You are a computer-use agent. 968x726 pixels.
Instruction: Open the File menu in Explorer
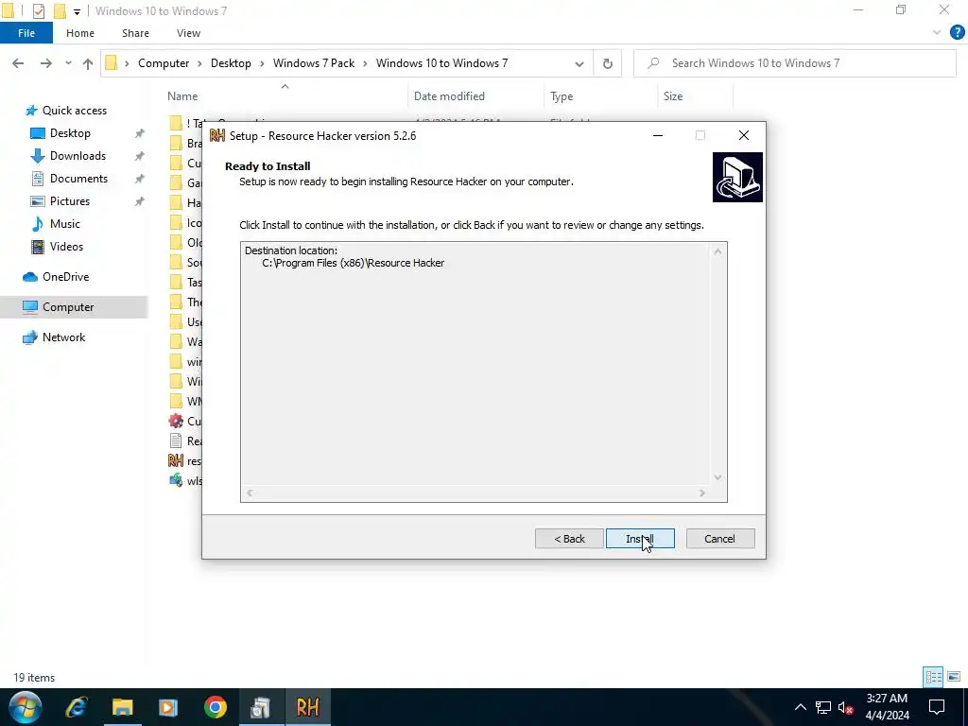click(26, 33)
